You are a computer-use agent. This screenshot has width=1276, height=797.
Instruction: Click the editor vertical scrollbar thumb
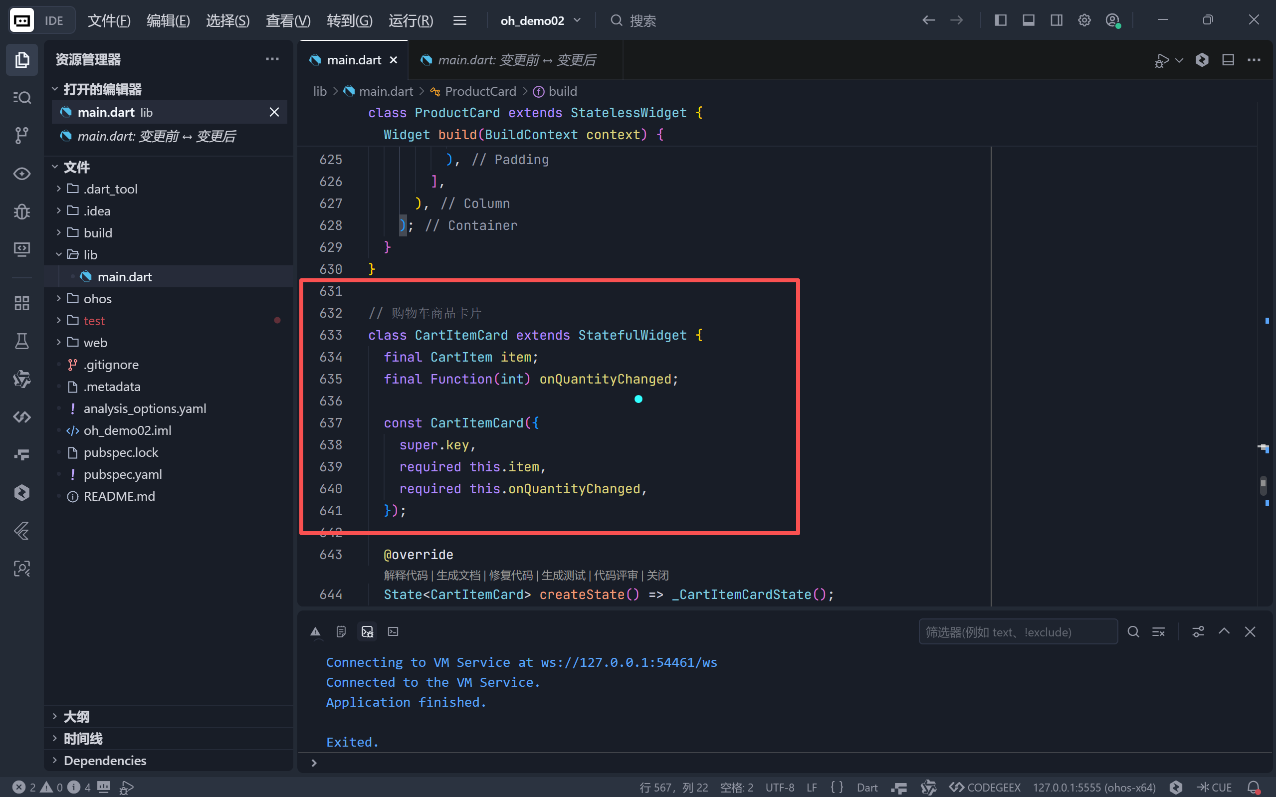coord(1263,485)
